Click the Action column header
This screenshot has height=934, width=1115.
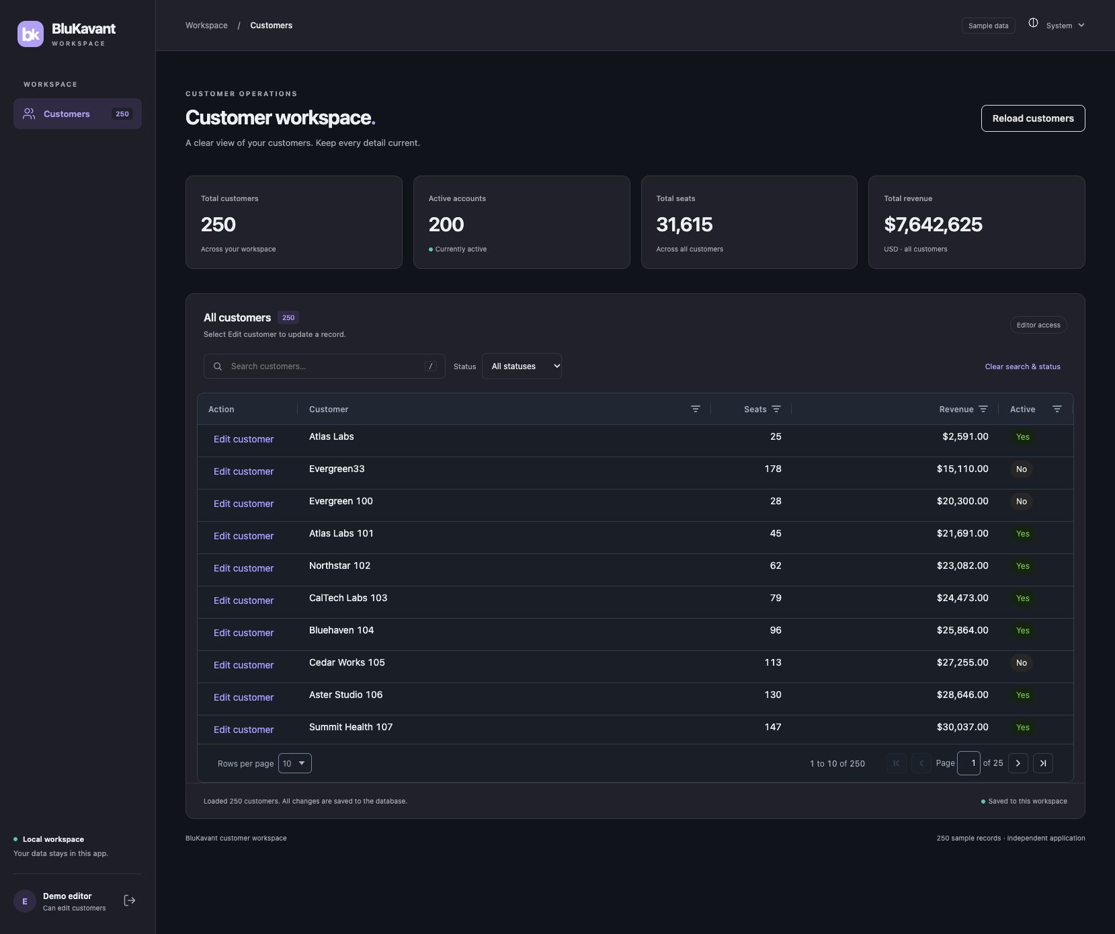tap(221, 409)
